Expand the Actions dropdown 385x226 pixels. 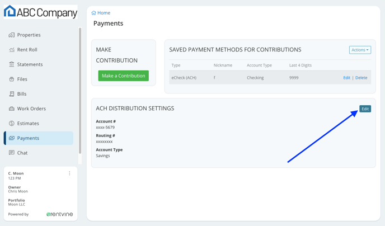tap(360, 50)
